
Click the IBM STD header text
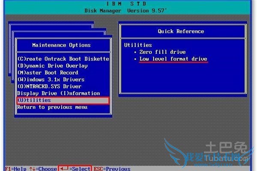pyautogui.click(x=126, y=3)
